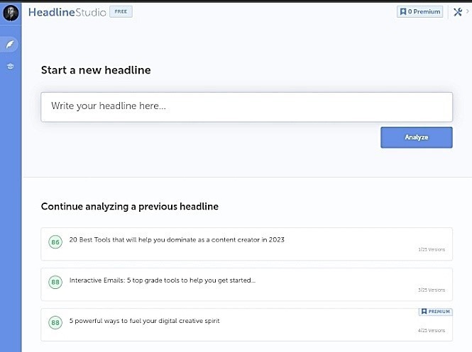Click the FREE plan badge
Screen dimensions: 472x352
[x=121, y=12]
